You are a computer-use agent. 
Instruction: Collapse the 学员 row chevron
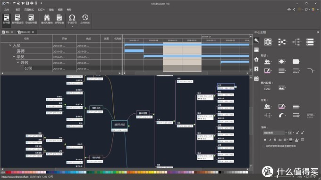click(14, 56)
